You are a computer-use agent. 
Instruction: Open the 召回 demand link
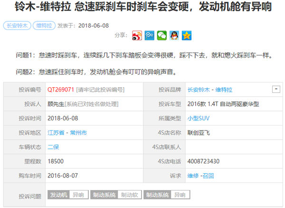[208, 175]
